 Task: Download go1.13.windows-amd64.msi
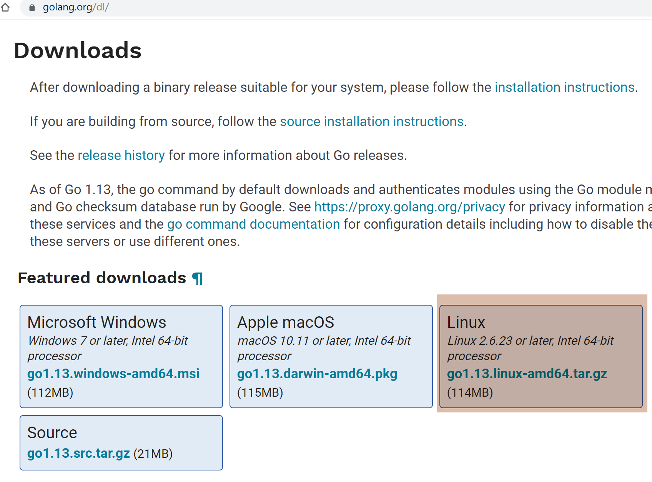point(113,374)
